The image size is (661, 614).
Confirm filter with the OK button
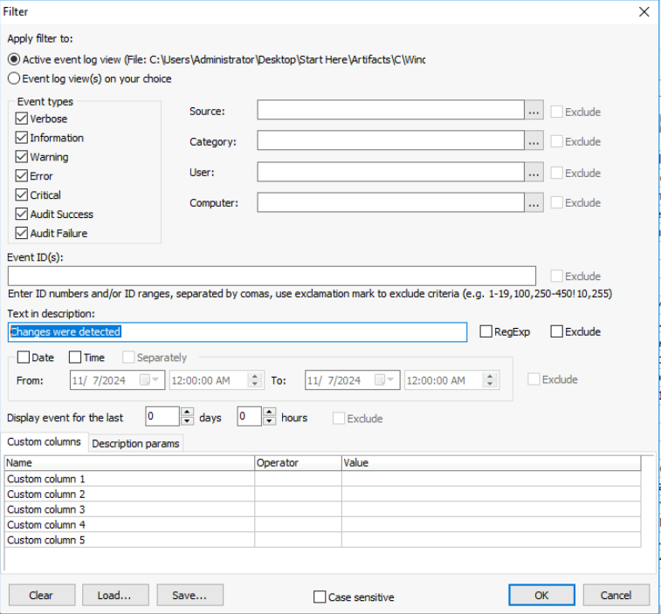pyautogui.click(x=541, y=595)
